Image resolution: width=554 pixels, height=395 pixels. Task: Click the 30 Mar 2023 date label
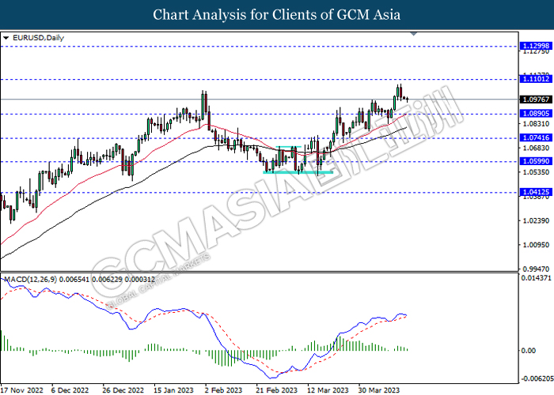pos(379,390)
